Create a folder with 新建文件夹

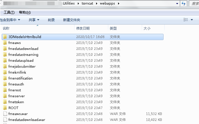72,20
